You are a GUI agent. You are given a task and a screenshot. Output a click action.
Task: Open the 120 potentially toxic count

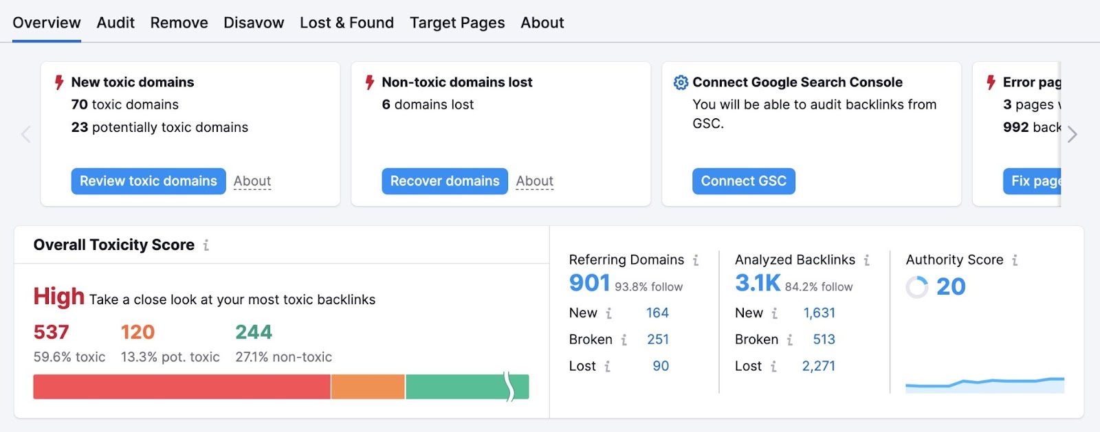(137, 332)
